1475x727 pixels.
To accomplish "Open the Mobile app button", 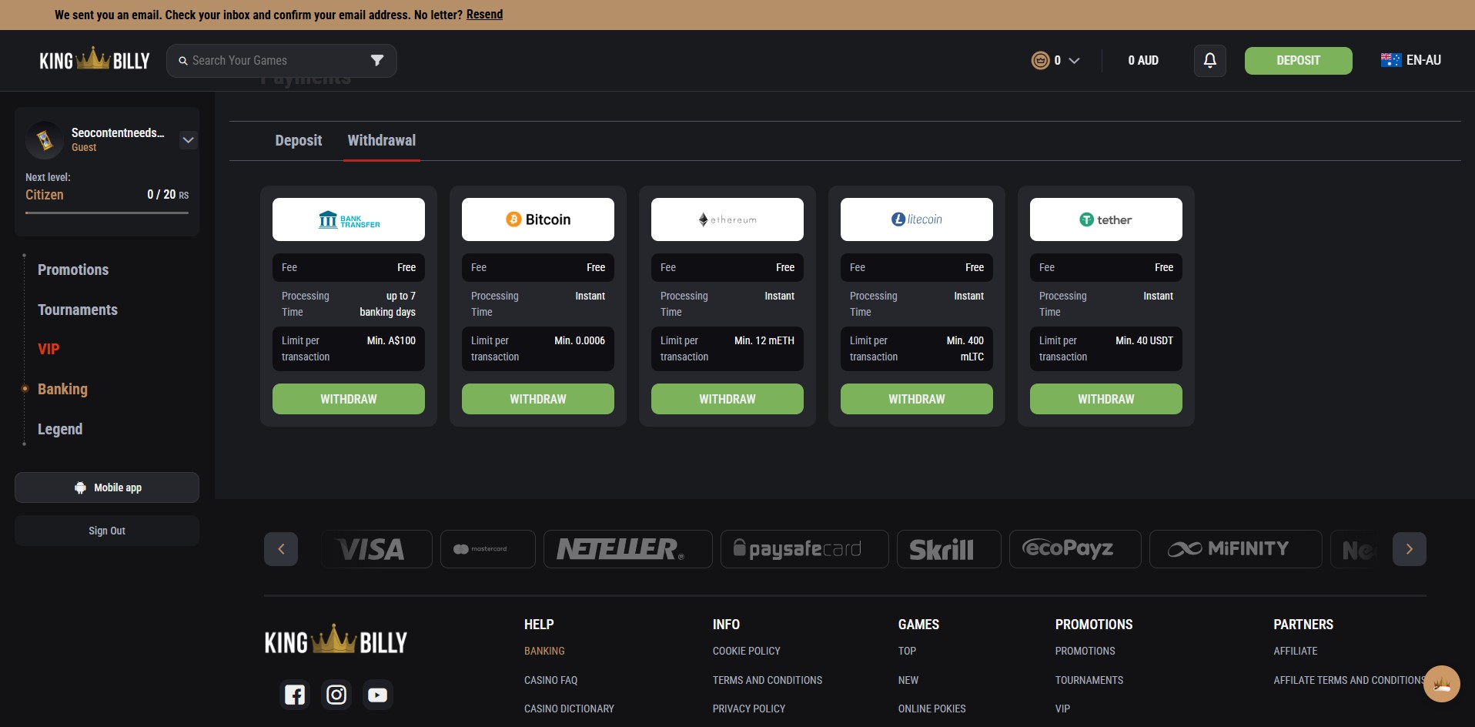I will [x=107, y=487].
